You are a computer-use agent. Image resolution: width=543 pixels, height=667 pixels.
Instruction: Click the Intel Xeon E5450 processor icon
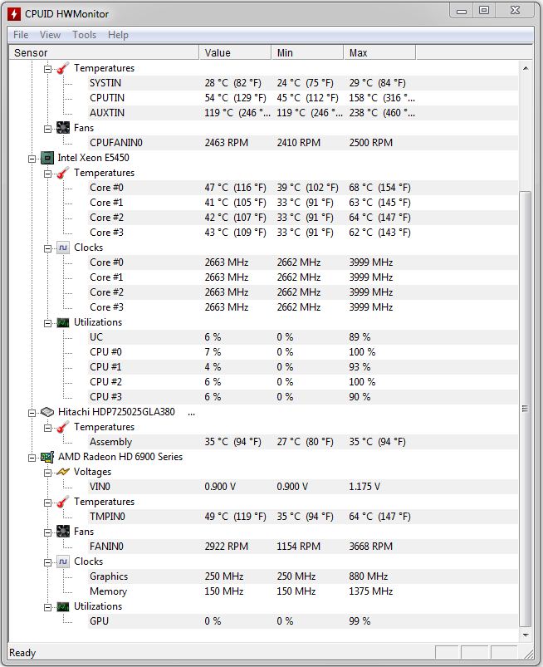[48, 158]
